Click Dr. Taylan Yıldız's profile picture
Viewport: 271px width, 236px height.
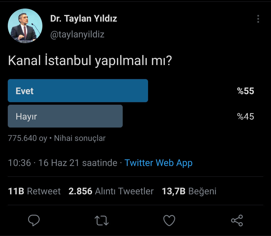[x=25, y=26]
